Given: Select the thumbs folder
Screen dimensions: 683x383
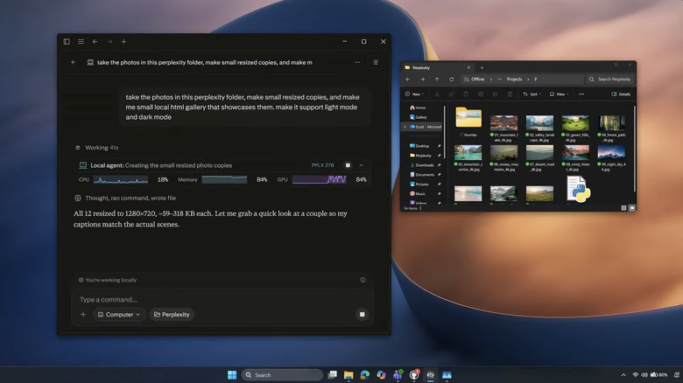Looking at the screenshot, I should pyautogui.click(x=468, y=122).
